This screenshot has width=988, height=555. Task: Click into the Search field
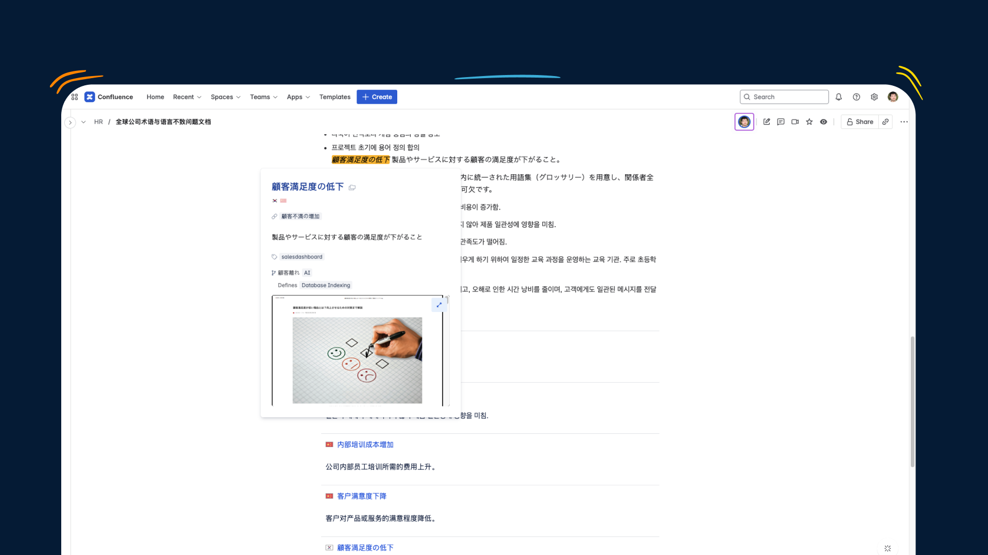787,97
